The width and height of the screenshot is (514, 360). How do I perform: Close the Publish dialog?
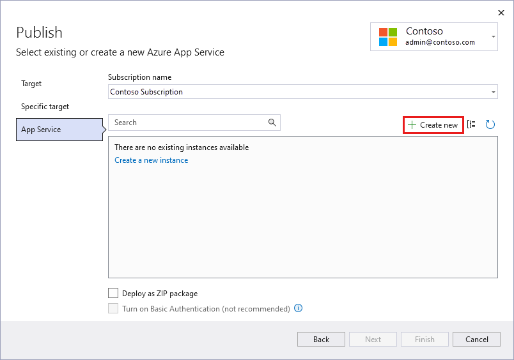(x=501, y=12)
